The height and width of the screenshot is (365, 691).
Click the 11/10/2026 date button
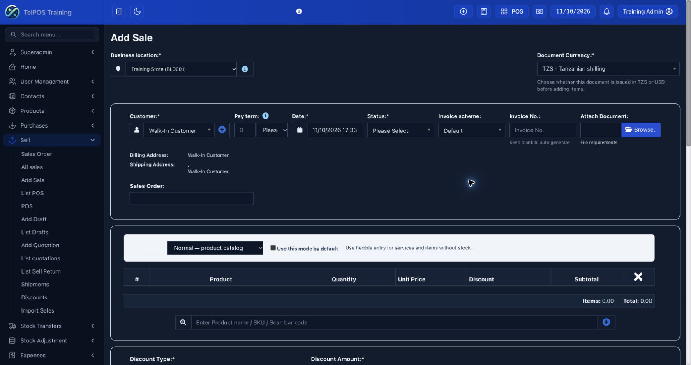pyautogui.click(x=573, y=11)
